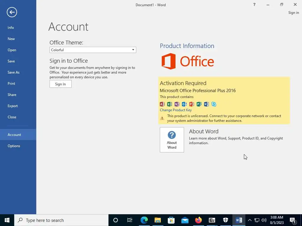302x226 pixels.
Task: Click the Office logo
Action: pyautogui.click(x=188, y=61)
